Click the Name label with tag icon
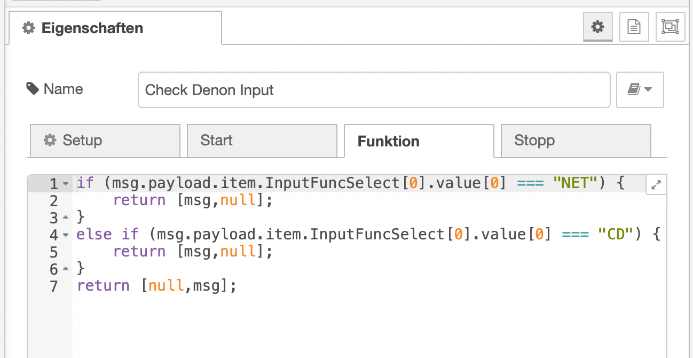The image size is (693, 358). (x=54, y=89)
